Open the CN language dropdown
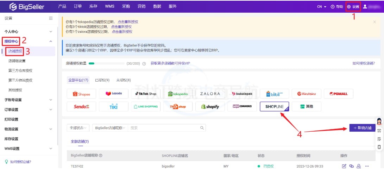384x176 pixels. [322, 7]
